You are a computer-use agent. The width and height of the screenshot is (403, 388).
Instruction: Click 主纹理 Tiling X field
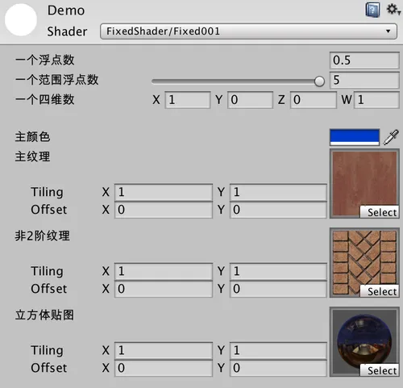tap(164, 192)
